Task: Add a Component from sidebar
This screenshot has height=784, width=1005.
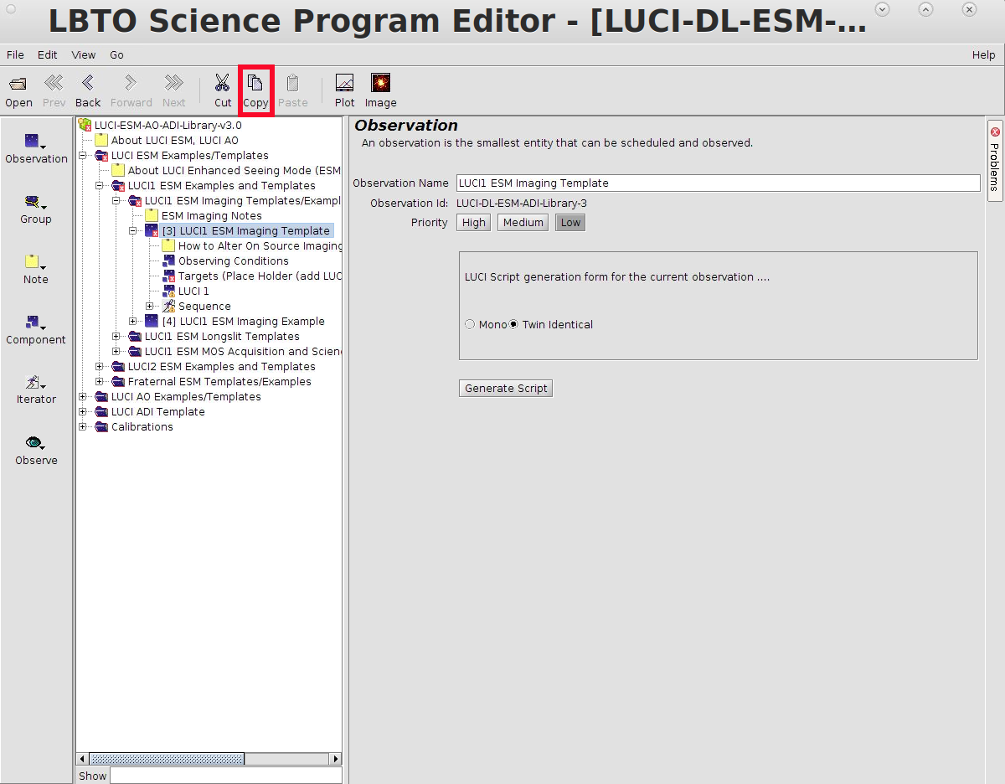Action: [36, 329]
